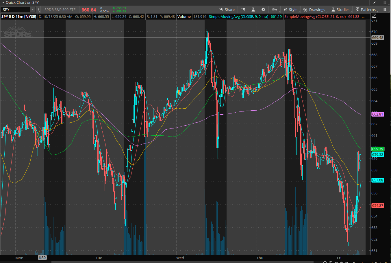Click the SMA 9 value 661.19
This screenshot has width=391, height=263.
276,16
